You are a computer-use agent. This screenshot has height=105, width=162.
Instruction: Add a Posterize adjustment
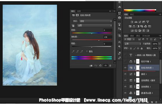click(136, 31)
